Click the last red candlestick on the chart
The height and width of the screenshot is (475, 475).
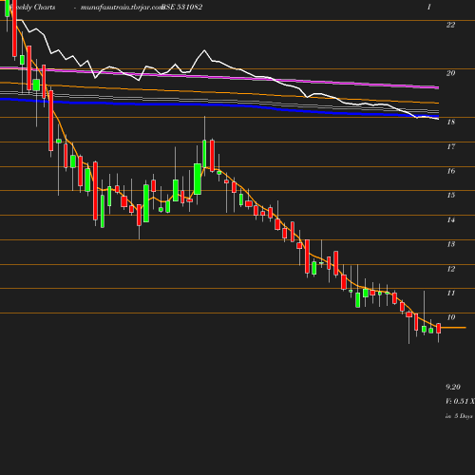point(439,329)
